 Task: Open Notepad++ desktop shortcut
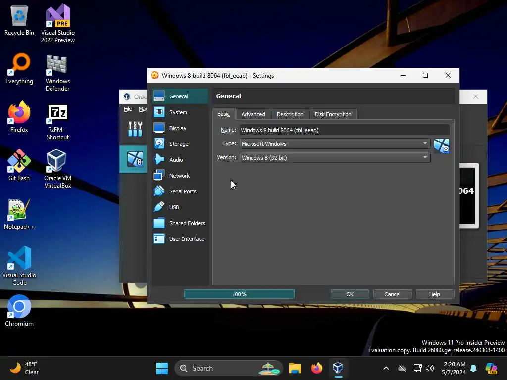19,214
